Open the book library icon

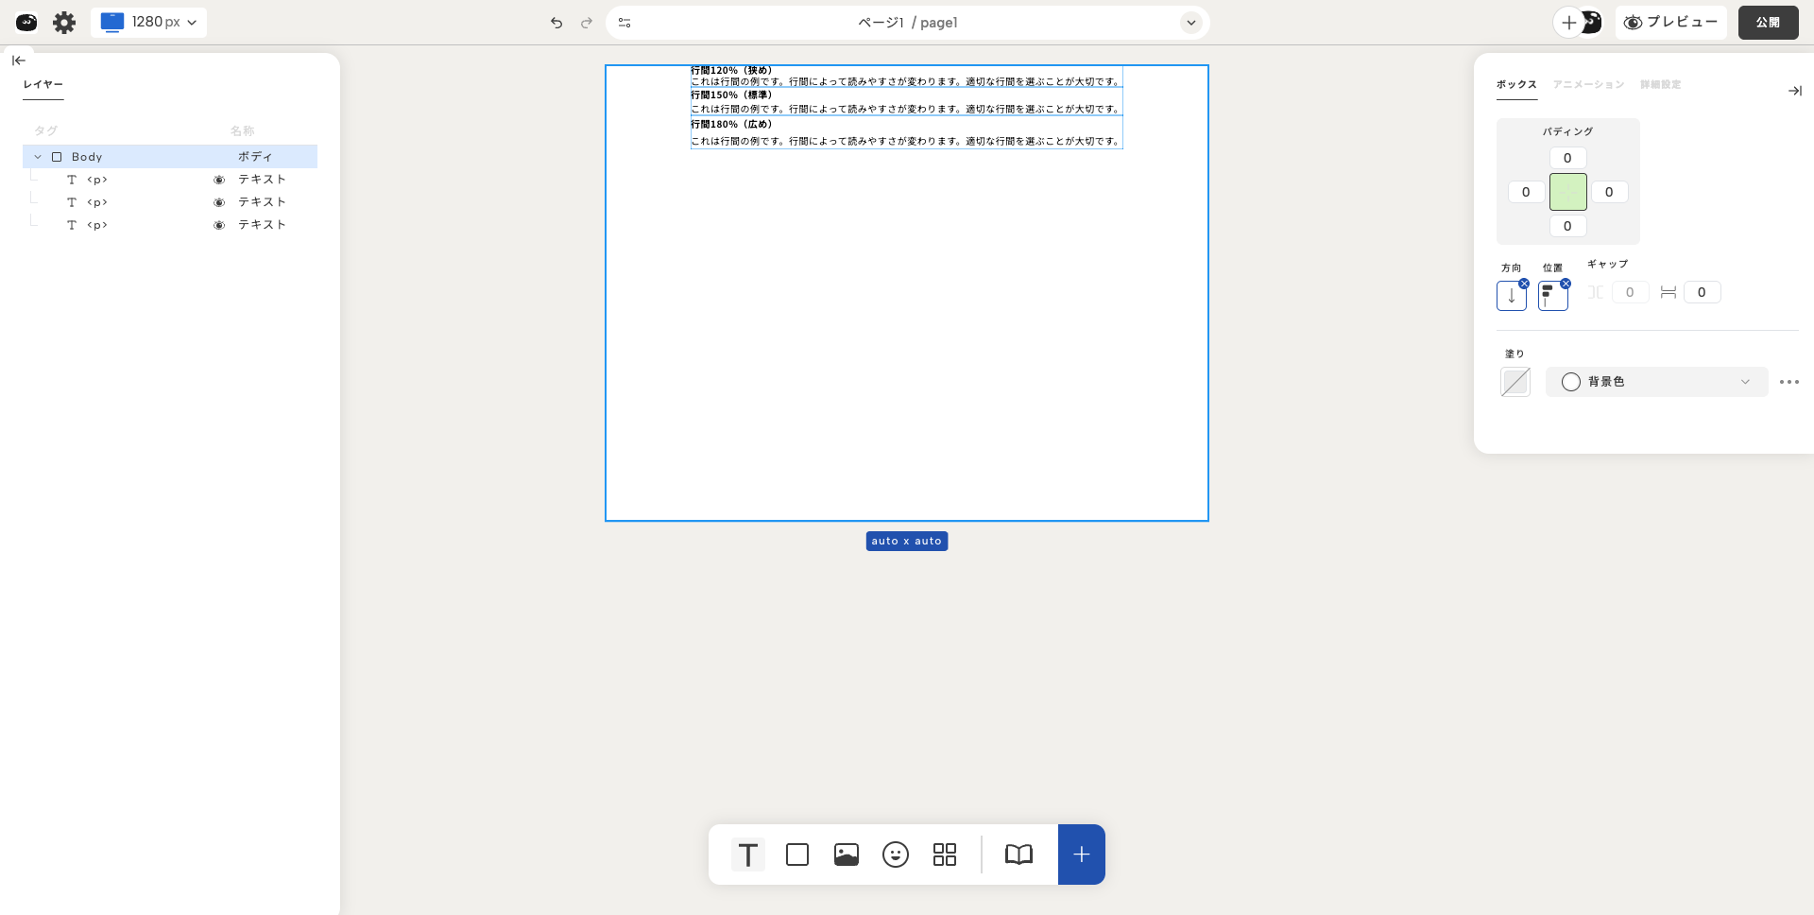tap(1018, 855)
